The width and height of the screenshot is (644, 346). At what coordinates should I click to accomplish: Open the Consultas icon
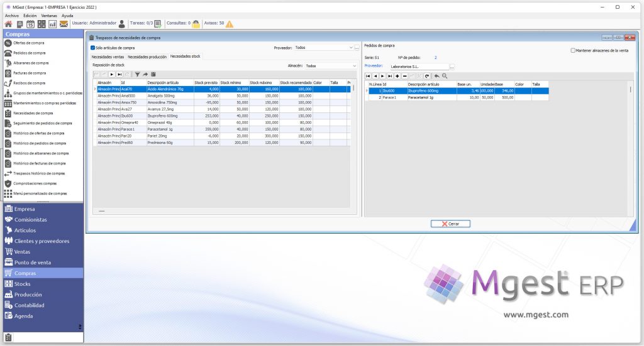196,24
